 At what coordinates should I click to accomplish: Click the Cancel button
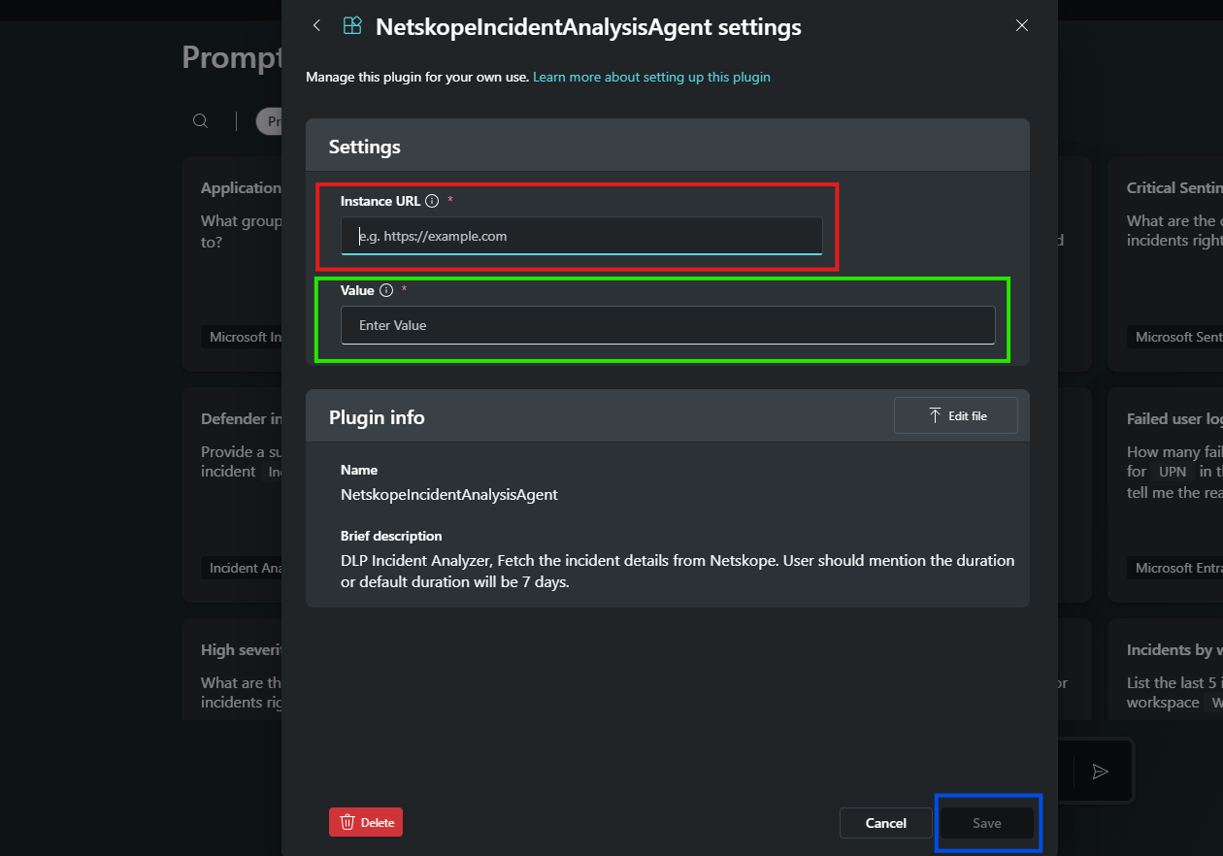pyautogui.click(x=886, y=823)
